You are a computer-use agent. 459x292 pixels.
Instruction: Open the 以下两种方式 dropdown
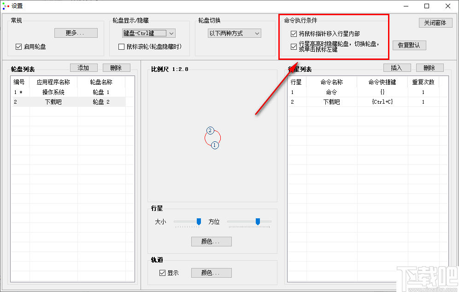[x=234, y=33]
